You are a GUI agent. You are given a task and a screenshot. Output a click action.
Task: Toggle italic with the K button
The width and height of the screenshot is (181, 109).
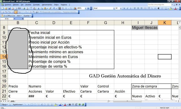[x=128, y=8]
